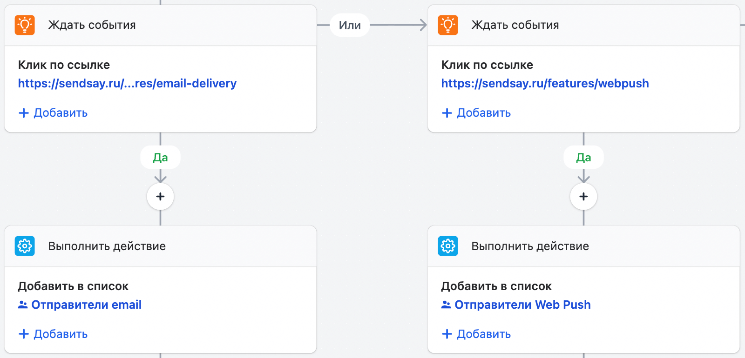This screenshot has height=358, width=745.
Task: Select Ждать события header of the webpush block
Action: (515, 25)
